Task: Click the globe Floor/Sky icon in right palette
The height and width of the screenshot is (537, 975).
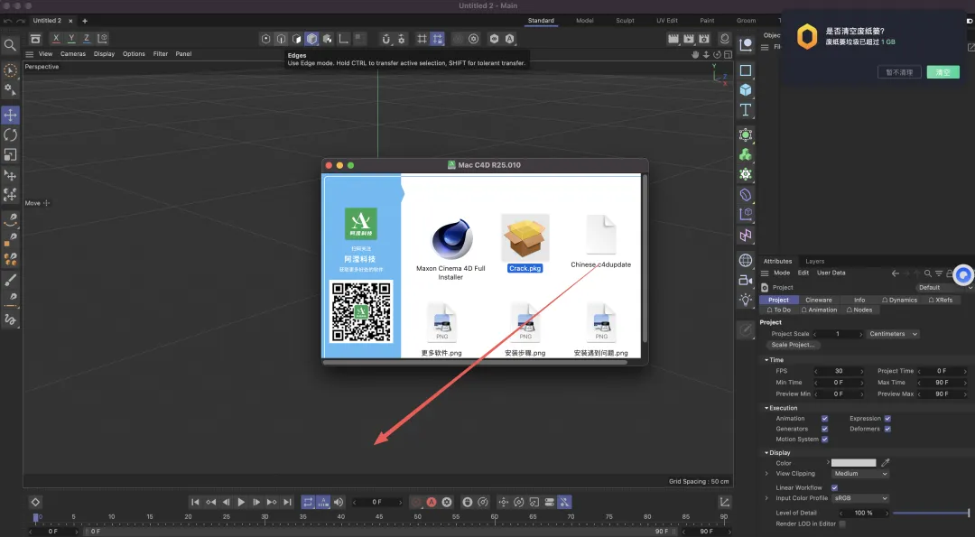Action: tap(746, 260)
